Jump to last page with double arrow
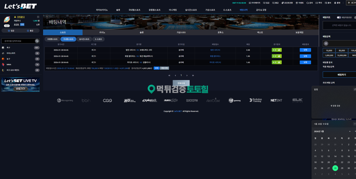 coord(193,75)
